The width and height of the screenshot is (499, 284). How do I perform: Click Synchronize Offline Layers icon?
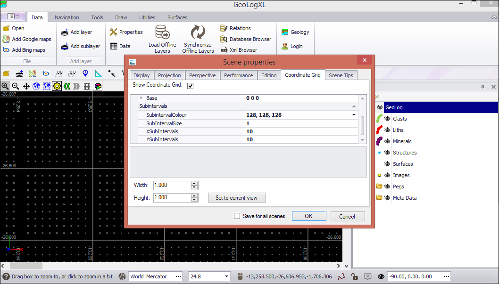[198, 33]
